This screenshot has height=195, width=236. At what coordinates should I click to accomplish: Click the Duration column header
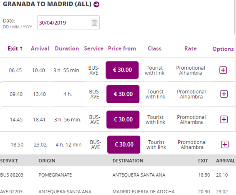point(67,49)
